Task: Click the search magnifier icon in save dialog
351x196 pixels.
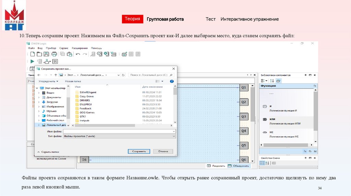Action: (x=171, y=75)
